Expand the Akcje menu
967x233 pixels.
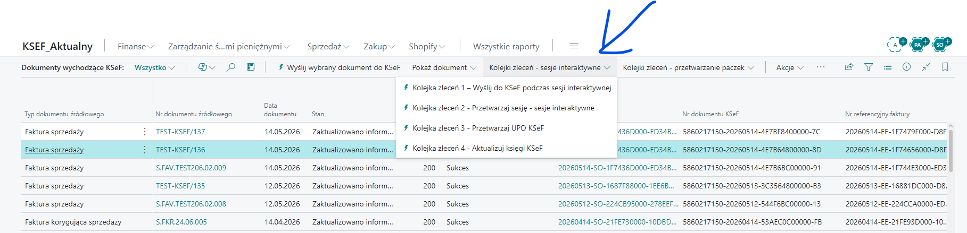[790, 67]
